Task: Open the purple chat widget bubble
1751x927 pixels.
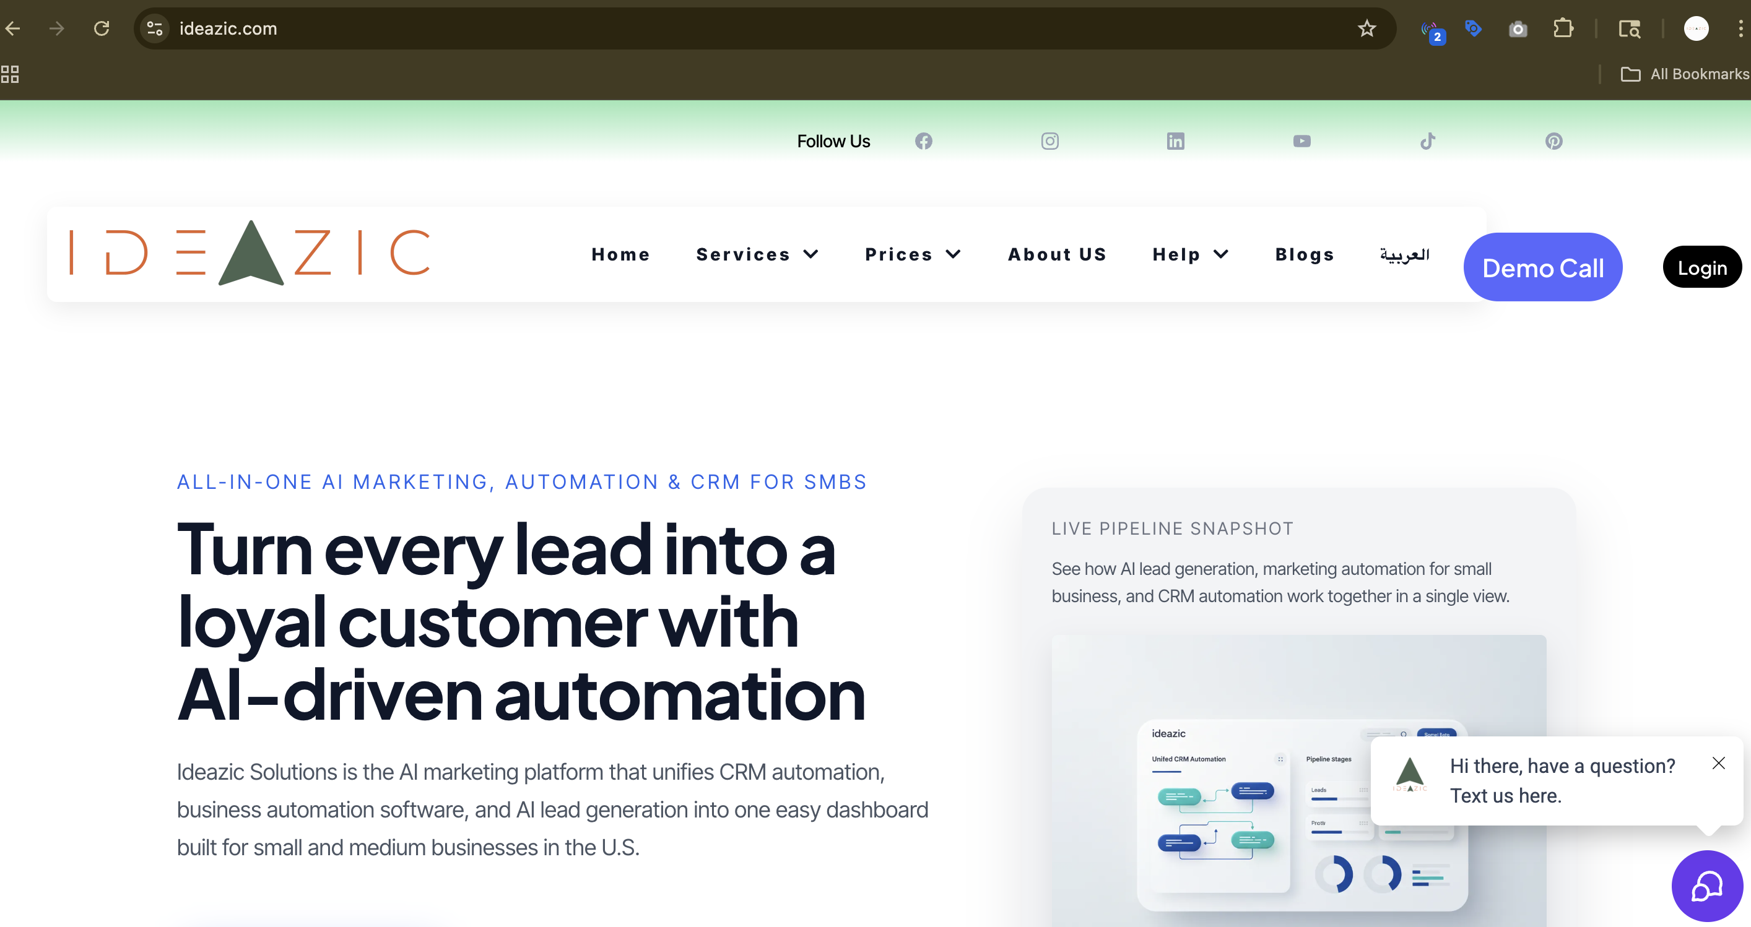Action: tap(1706, 886)
